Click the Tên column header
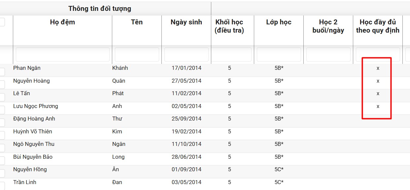Viewport: 410px width, 190px height. point(137,22)
